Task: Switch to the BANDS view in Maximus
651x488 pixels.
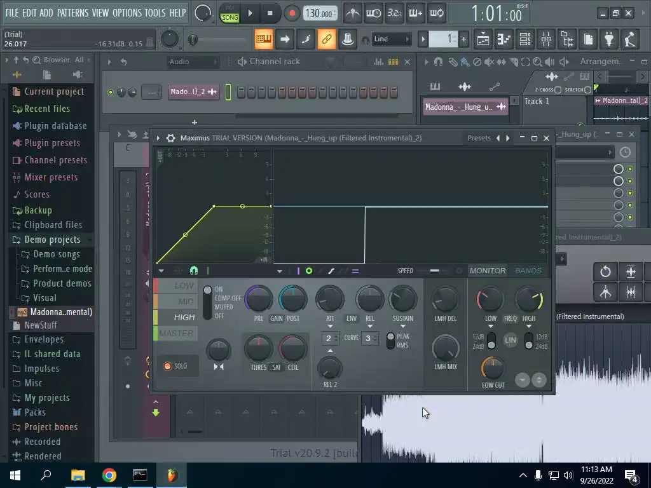Action: click(x=528, y=271)
